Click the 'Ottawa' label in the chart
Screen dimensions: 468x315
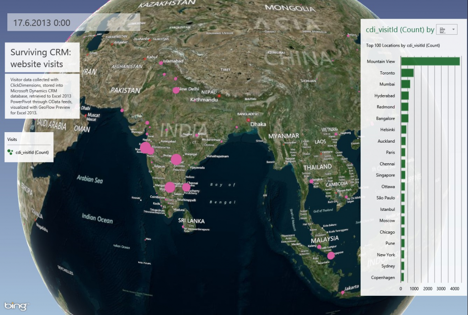pyautogui.click(x=388, y=187)
